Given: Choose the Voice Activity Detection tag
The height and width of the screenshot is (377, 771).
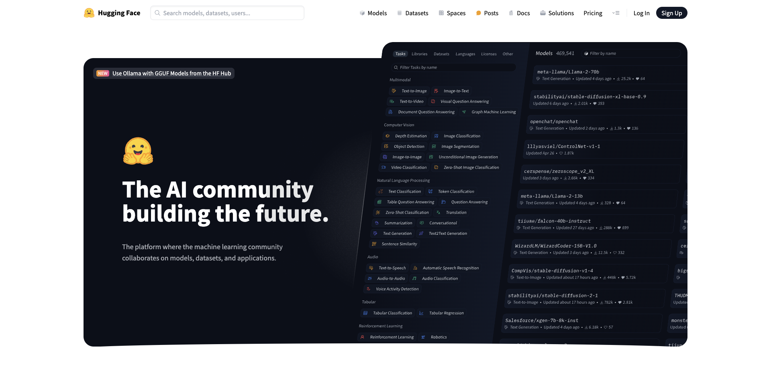Looking at the screenshot, I should tap(393, 289).
